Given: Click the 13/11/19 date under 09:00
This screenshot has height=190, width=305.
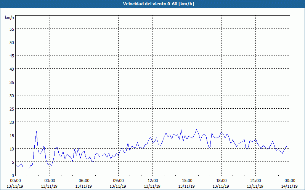Looking at the screenshot, I should point(118,186).
